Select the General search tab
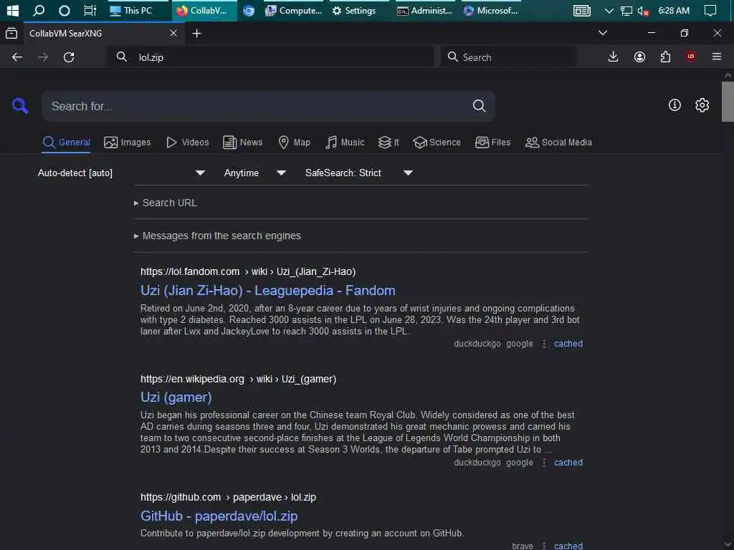The width and height of the screenshot is (734, 550). [66, 143]
